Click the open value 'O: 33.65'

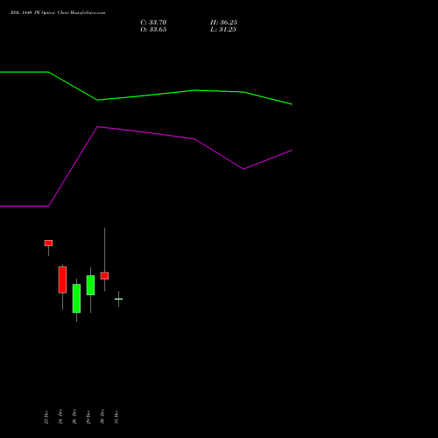[153, 29]
